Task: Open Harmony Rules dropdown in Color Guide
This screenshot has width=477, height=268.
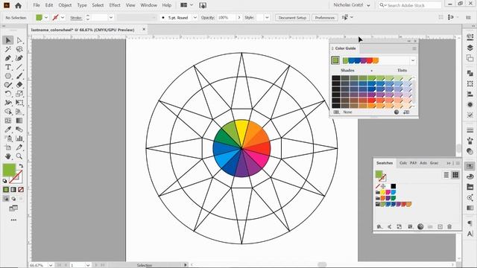Action: (413, 60)
